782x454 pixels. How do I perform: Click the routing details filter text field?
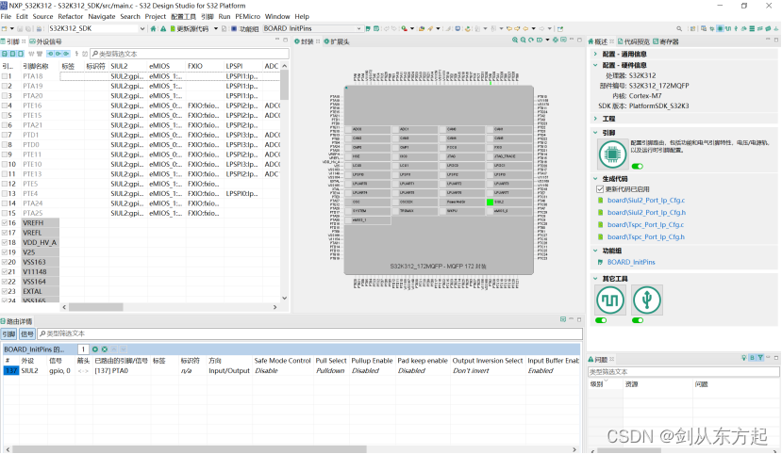(x=309, y=334)
